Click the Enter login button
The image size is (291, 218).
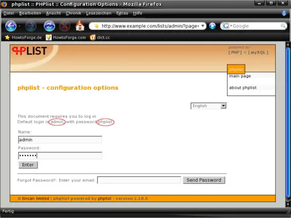point(28,165)
